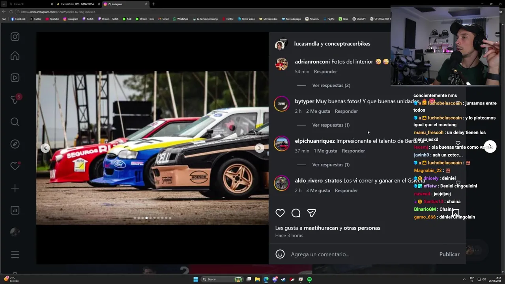Focus the Agrega un comentario field
Image resolution: width=505 pixels, height=284 pixels.
(x=363, y=254)
